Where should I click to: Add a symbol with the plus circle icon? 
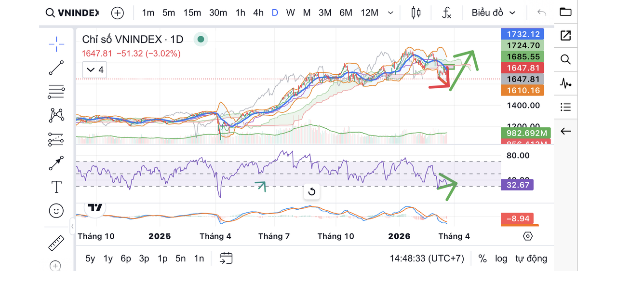tap(117, 13)
